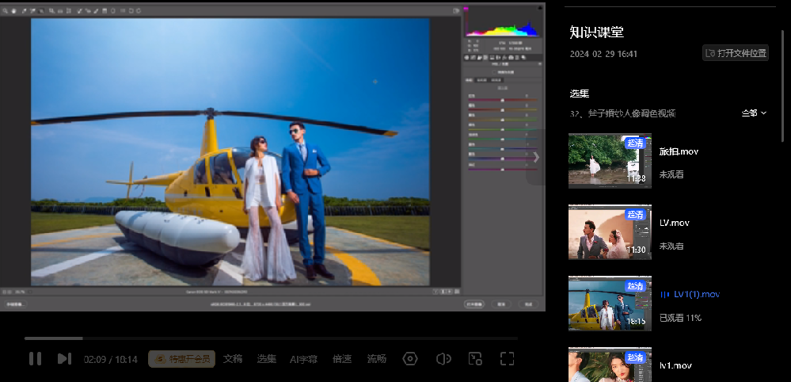Viewport: 791px width, 382px height.
Task: Open the 文稿 transcript panel
Action: coord(233,359)
